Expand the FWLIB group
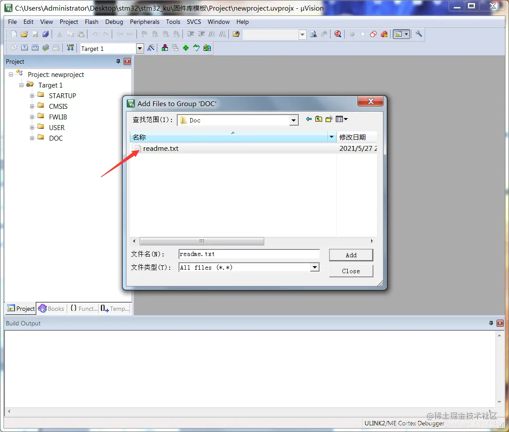The image size is (509, 432). pos(32,117)
